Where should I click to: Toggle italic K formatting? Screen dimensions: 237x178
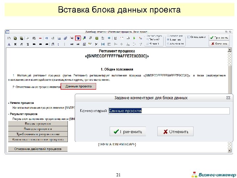(x=21, y=44)
